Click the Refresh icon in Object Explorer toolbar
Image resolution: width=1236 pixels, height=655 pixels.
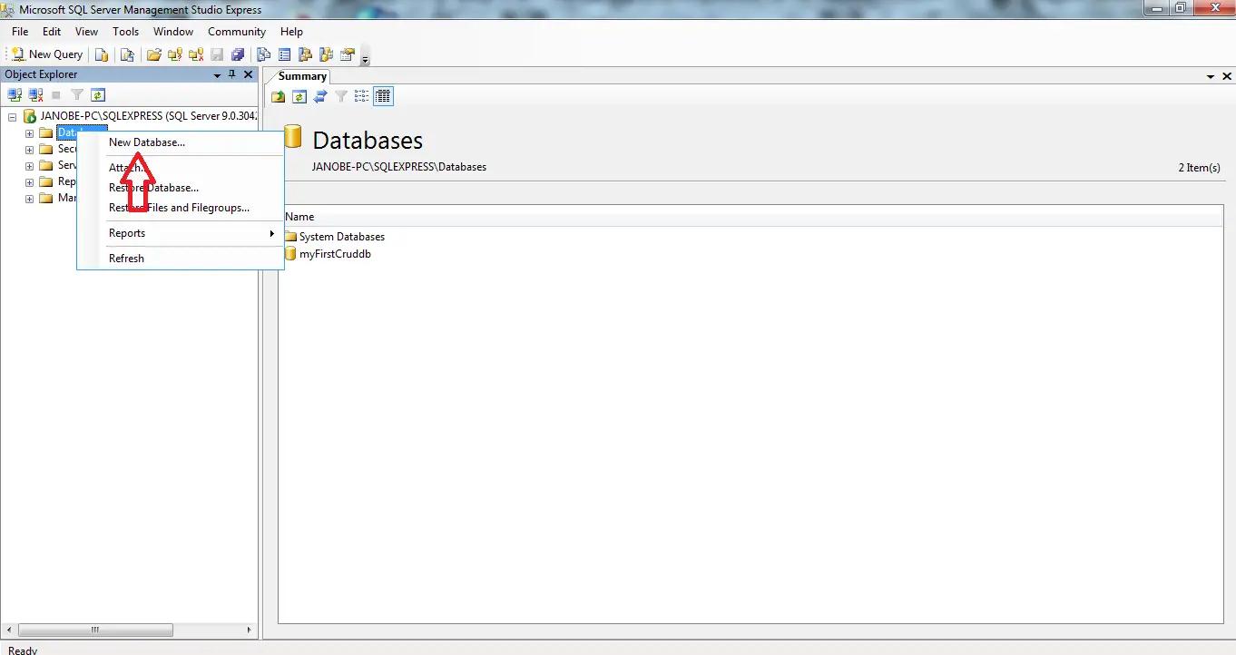(98, 94)
